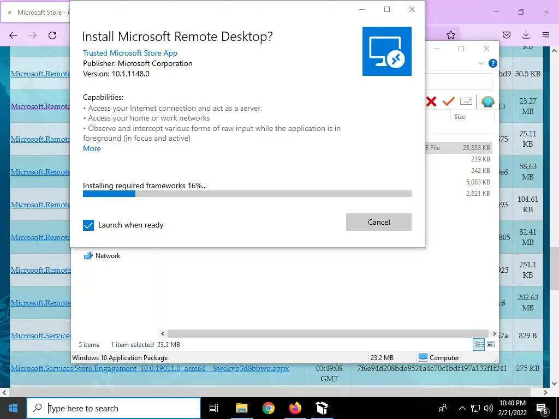
Task: Click the red X delete icon in Explorer
Action: coord(431,101)
